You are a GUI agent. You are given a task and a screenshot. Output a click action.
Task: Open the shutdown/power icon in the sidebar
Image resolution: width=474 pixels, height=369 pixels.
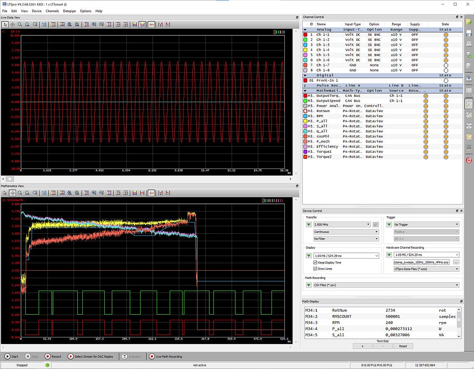[469, 161]
